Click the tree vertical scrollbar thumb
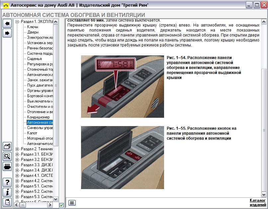 click(x=56, y=85)
